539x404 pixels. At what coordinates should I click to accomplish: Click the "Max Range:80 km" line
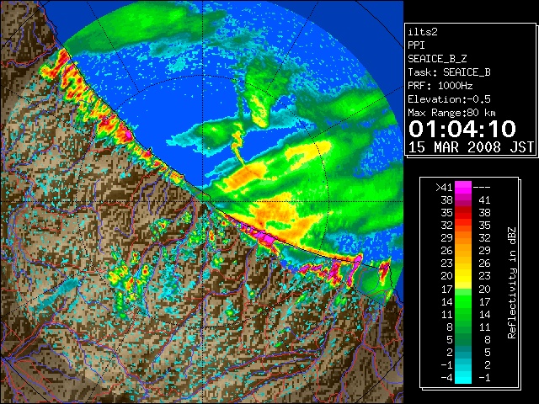[451, 113]
